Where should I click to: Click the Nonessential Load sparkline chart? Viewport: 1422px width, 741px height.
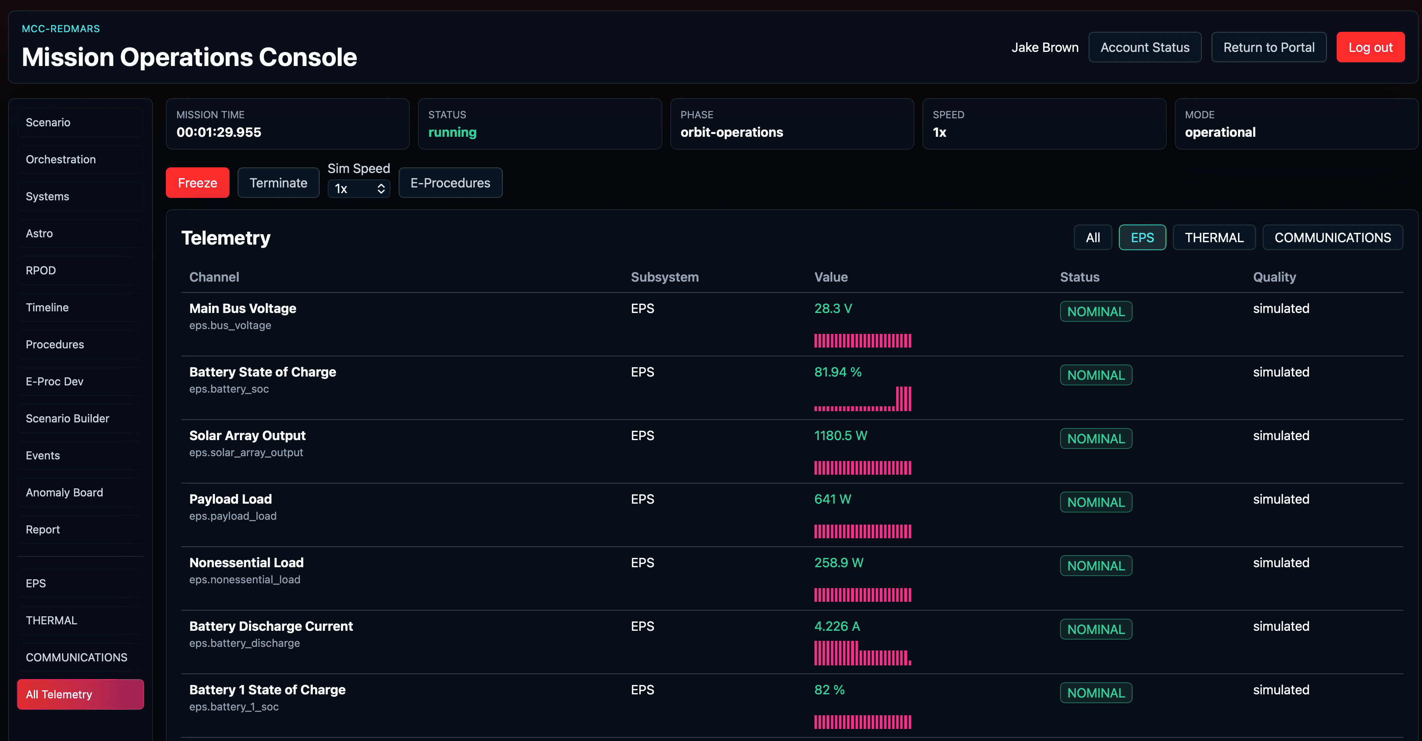click(863, 595)
